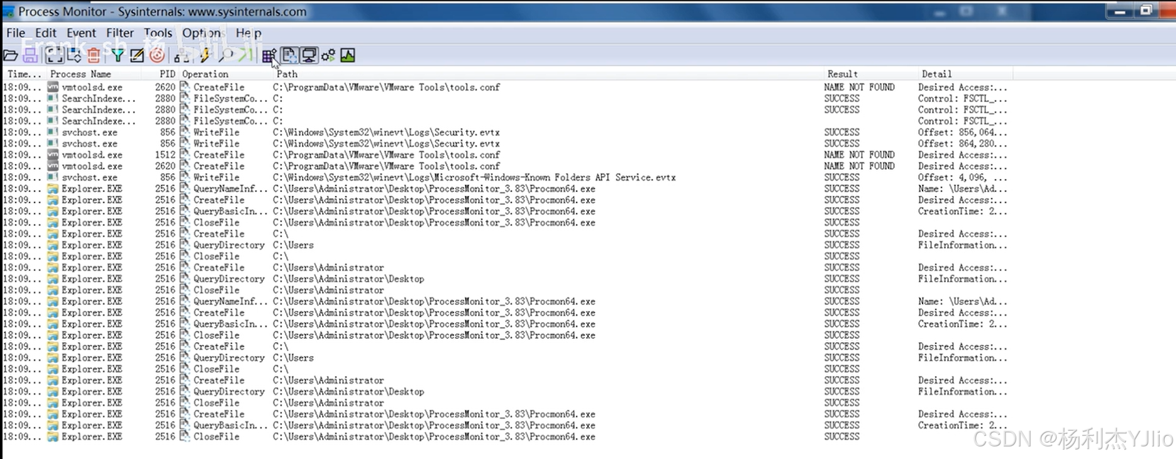Screen dimensions: 1176x459
Task: Toggle Show Profiling Events
Action: click(348, 56)
